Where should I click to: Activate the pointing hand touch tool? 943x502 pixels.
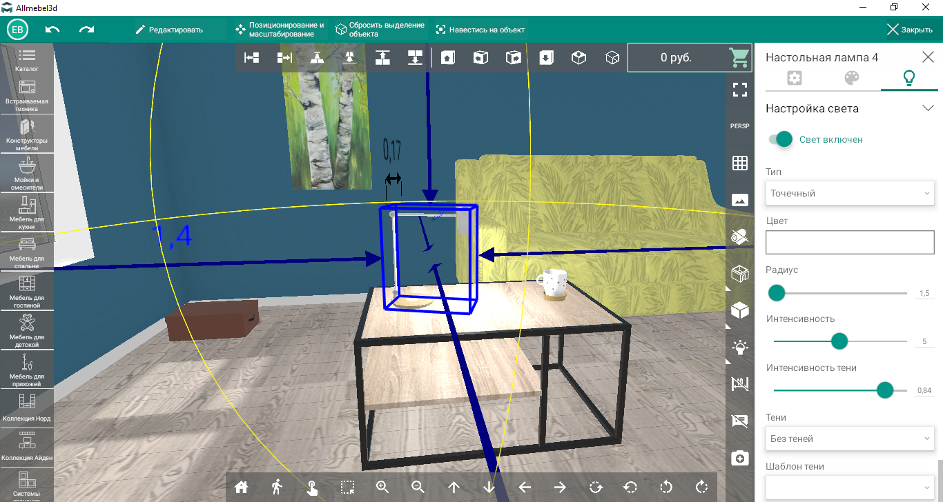312,488
